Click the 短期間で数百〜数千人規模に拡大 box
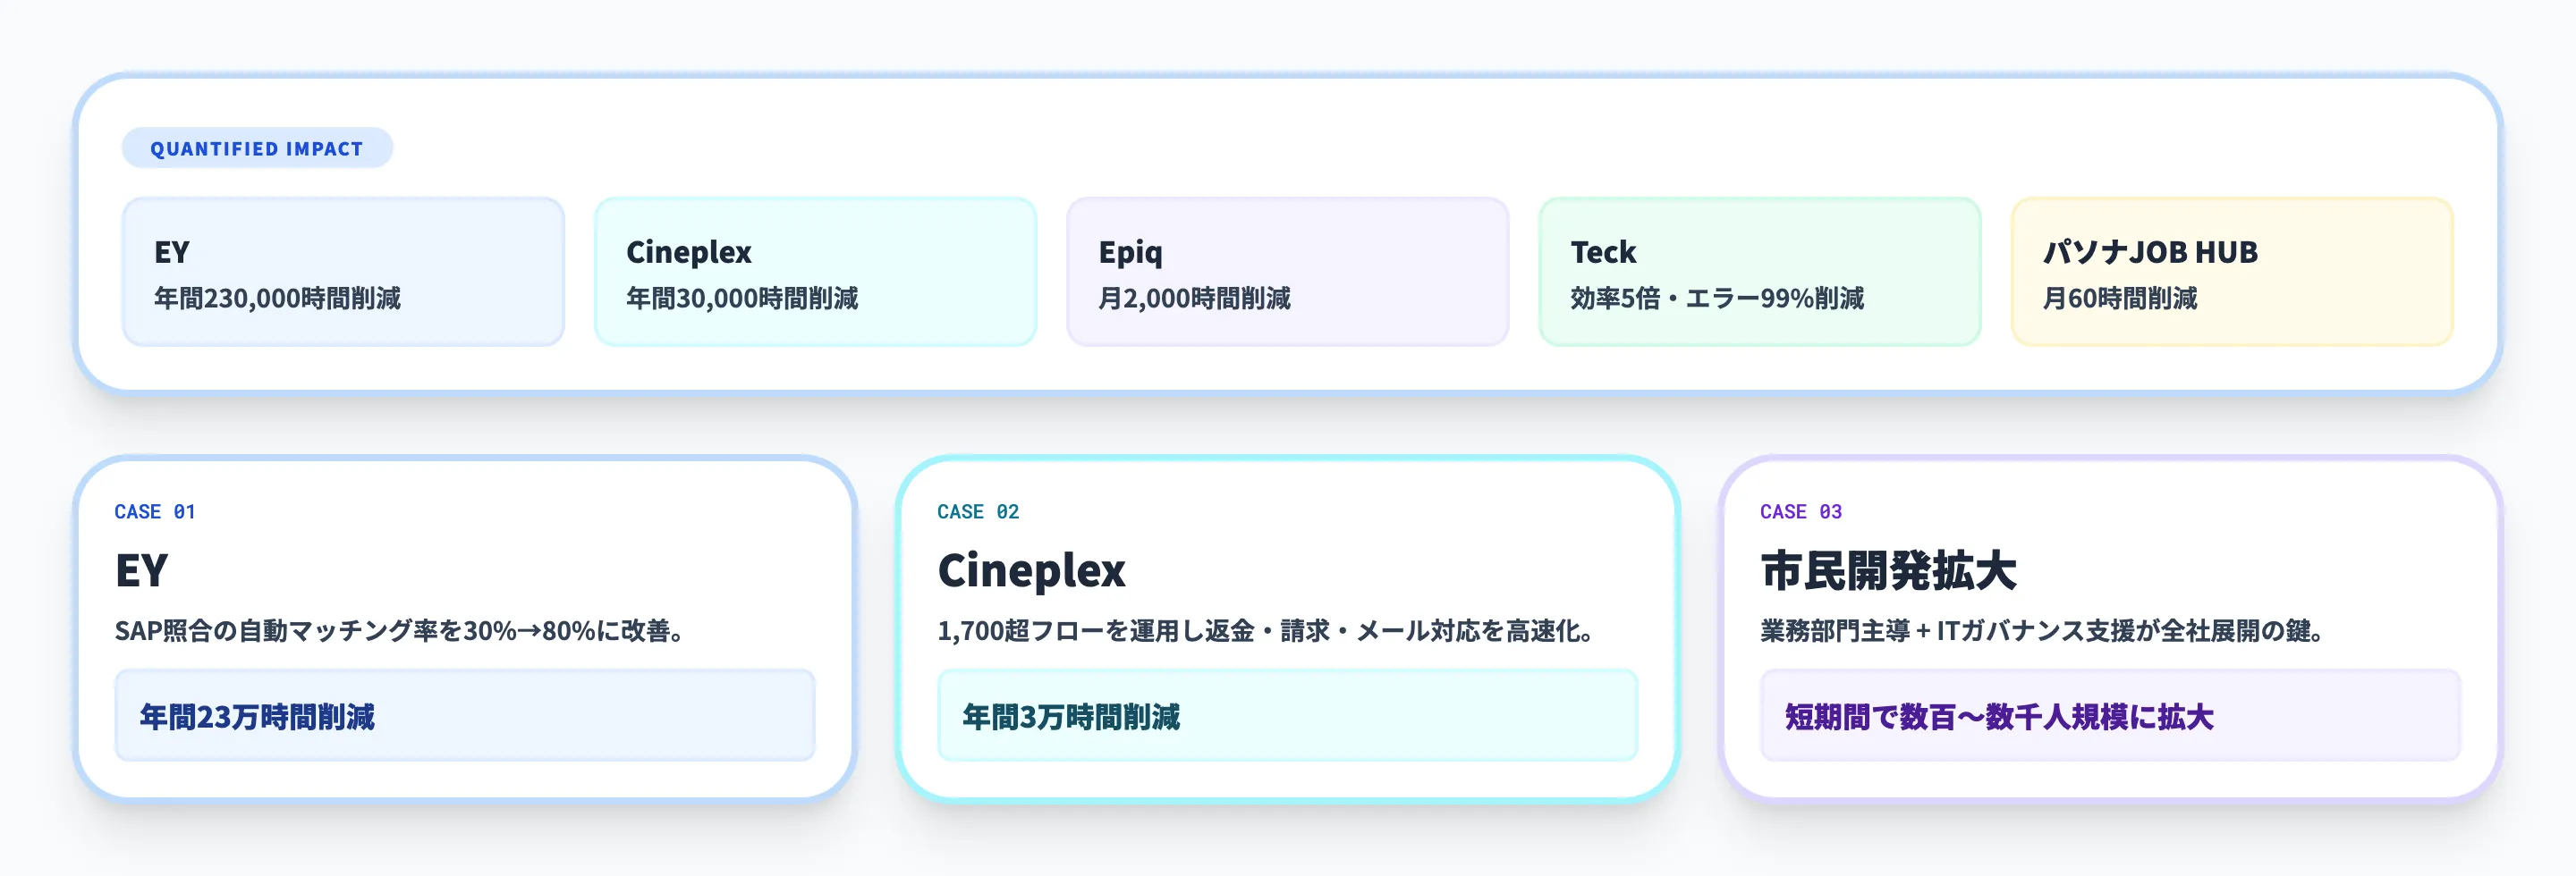 [2110, 716]
